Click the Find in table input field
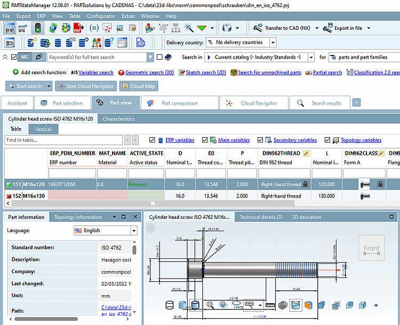This screenshot has height=325, width=400. pyautogui.click(x=64, y=140)
